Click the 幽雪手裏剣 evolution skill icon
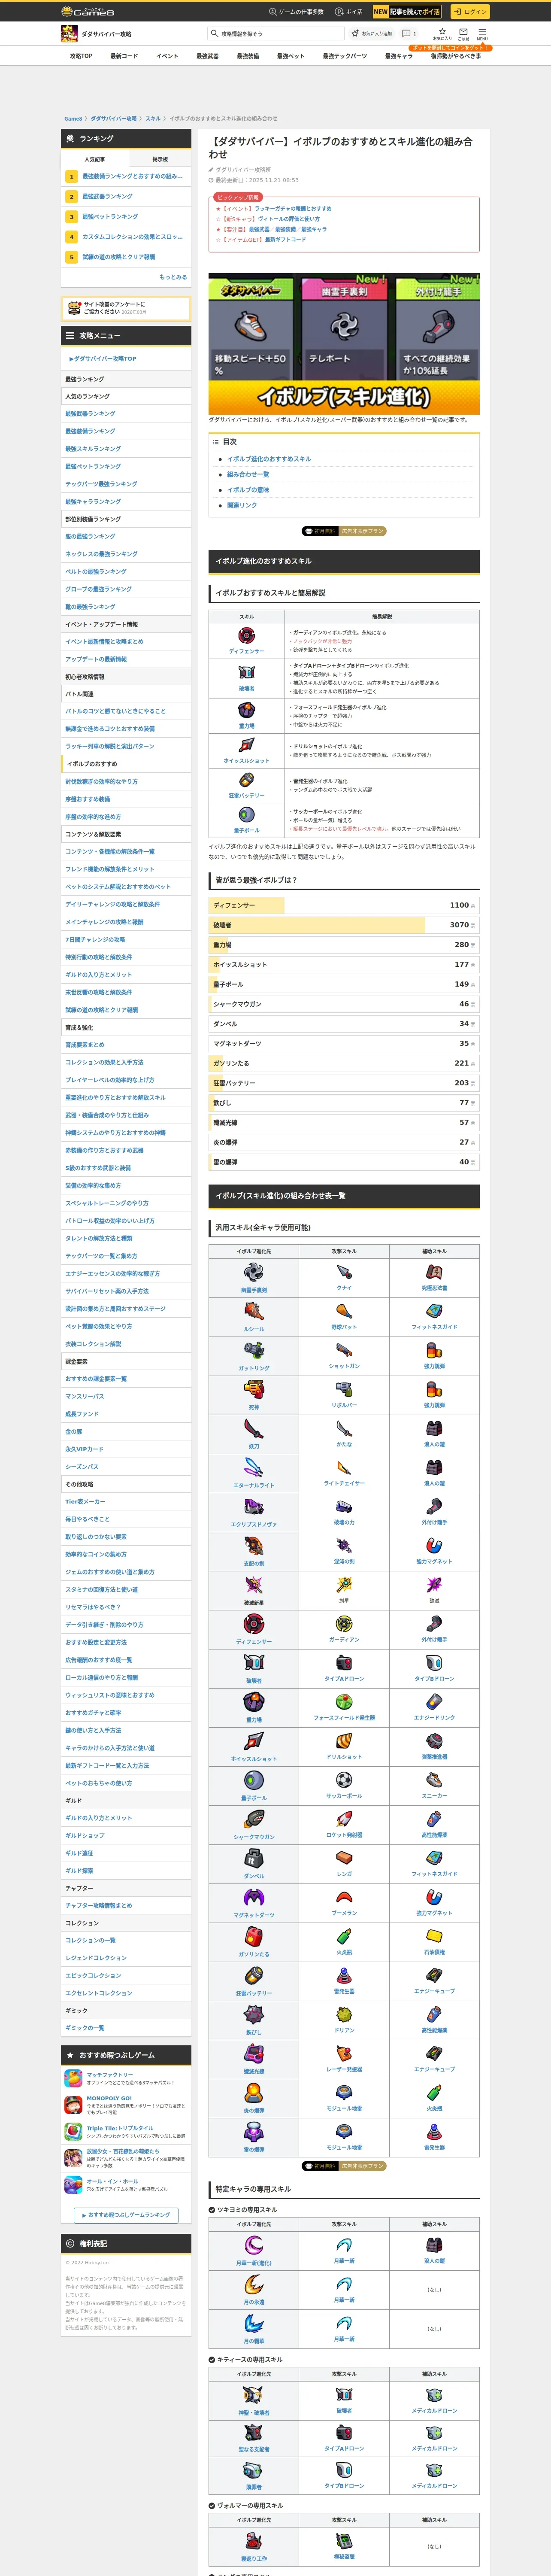This screenshot has height=2576, width=551. pos(253,1272)
